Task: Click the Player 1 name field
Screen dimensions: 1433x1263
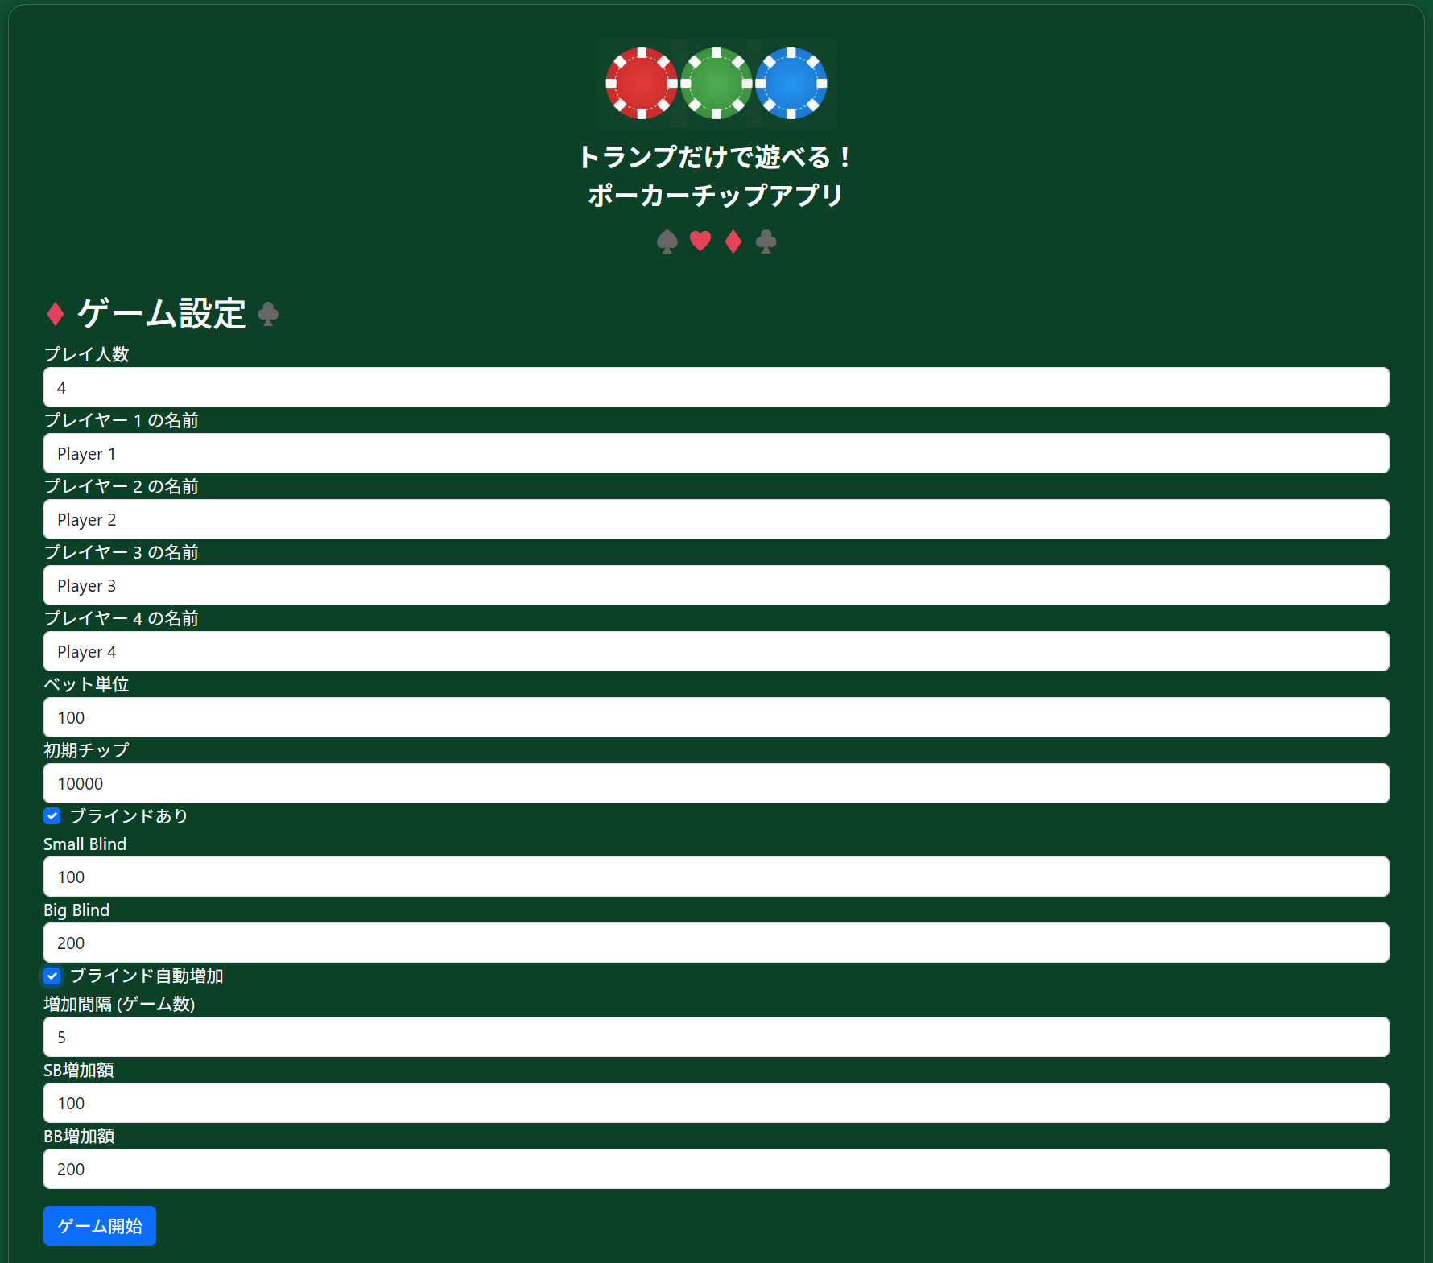Action: [716, 453]
